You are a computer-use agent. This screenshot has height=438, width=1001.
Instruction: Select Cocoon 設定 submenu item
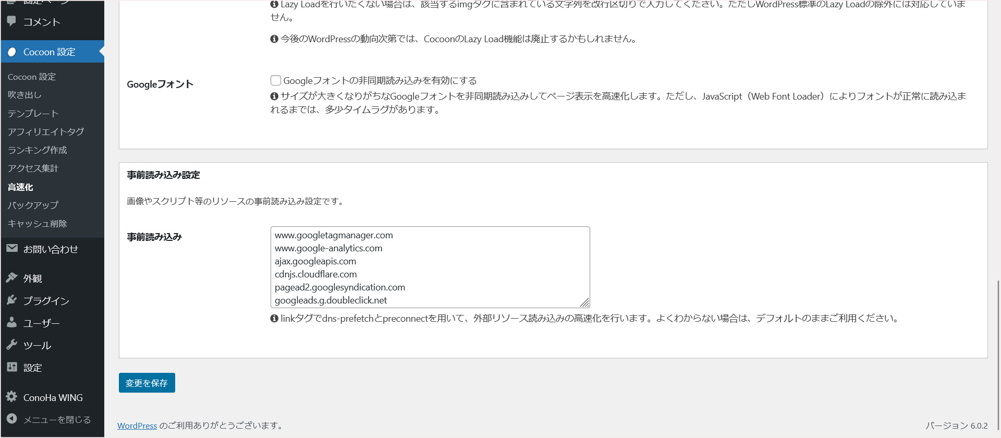click(32, 77)
